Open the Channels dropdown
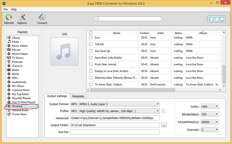232x144 pixels. tap(209, 130)
